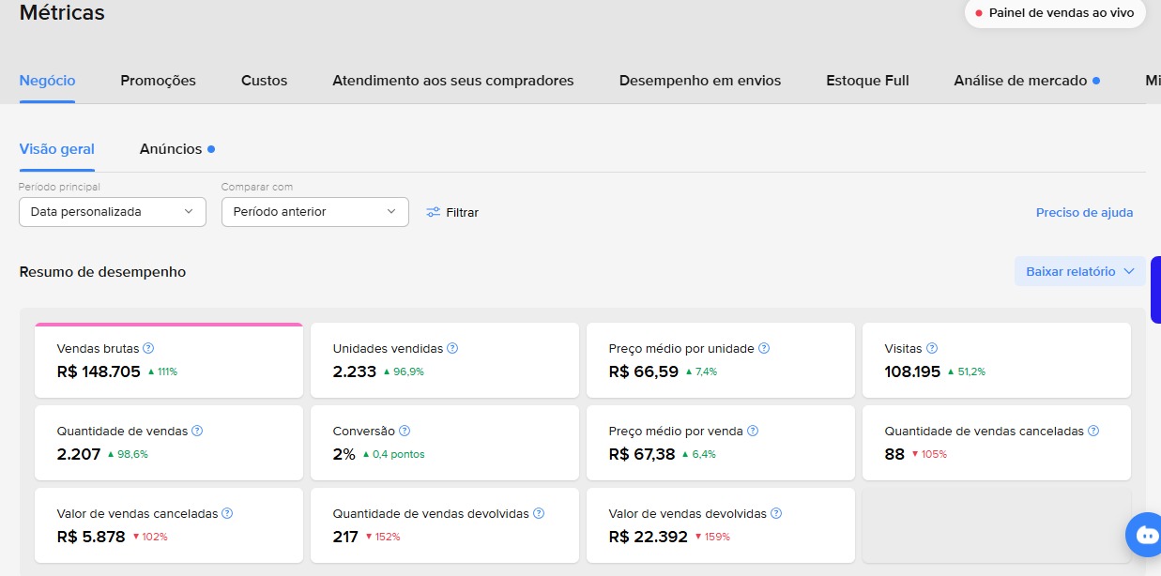1161x576 pixels.
Task: Click help icon for Quantidade de vendas devolvidas
Action: point(539,514)
